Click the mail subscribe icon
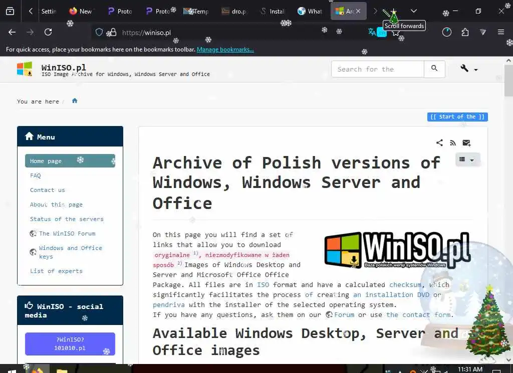 tap(466, 142)
